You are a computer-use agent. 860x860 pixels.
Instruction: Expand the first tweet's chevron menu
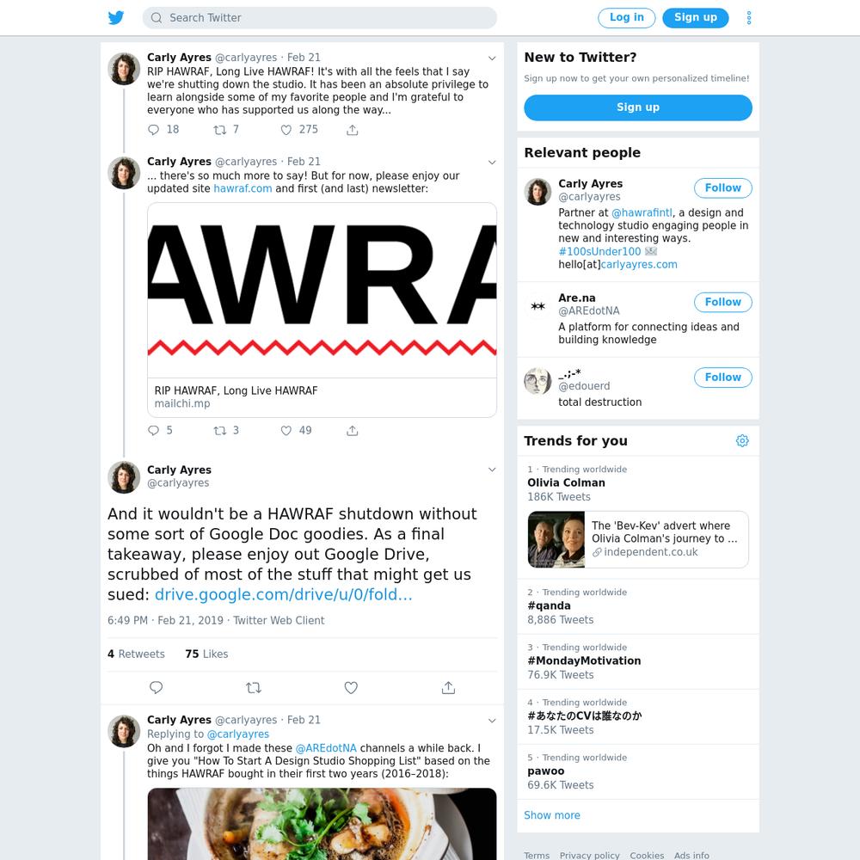tap(492, 58)
